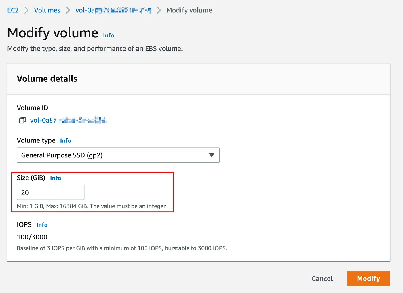Open Volumes from the breadcrumb trail

pos(47,10)
